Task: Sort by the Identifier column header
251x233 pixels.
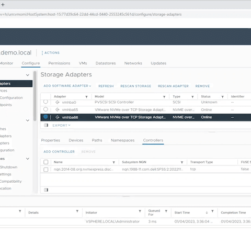Action: 237,96
